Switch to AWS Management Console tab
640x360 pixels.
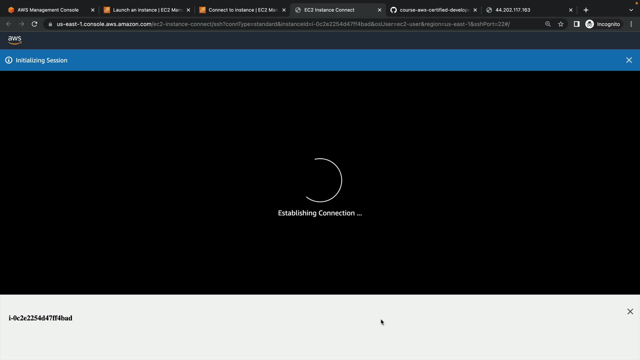point(48,10)
